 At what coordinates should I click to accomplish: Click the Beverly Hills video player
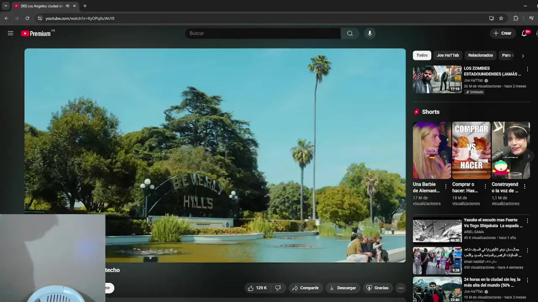click(x=215, y=155)
